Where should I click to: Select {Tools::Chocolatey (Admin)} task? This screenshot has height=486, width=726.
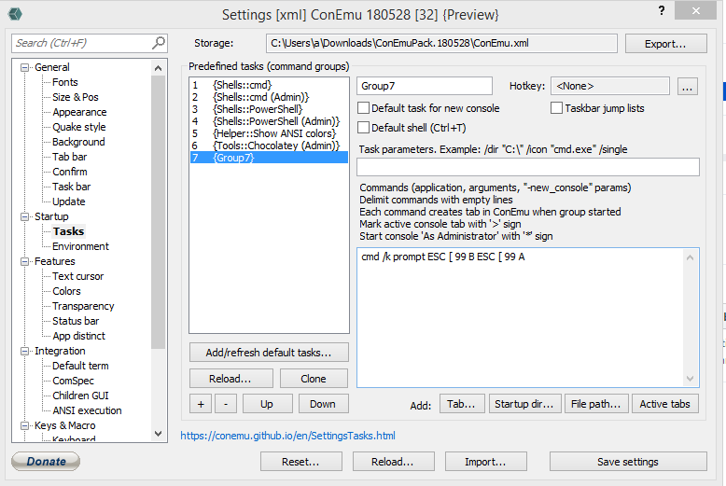[x=269, y=146]
